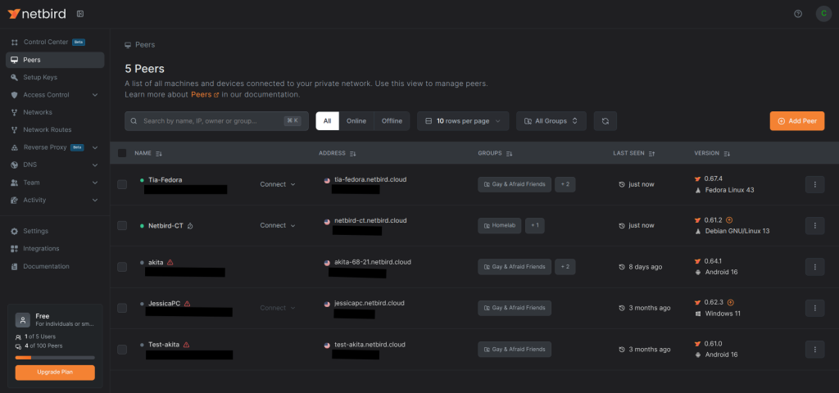Image resolution: width=839 pixels, height=393 pixels.
Task: Click the warning icon next to akita
Action: pyautogui.click(x=170, y=262)
